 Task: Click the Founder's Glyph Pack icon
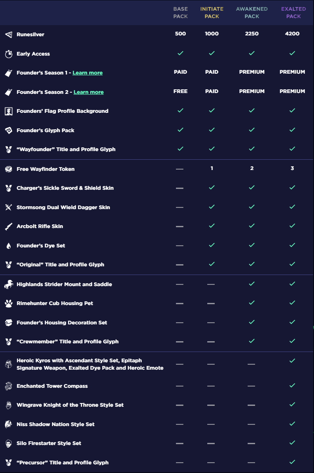(x=9, y=130)
